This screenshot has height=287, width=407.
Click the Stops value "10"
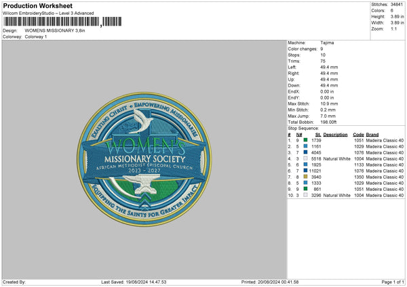click(323, 55)
